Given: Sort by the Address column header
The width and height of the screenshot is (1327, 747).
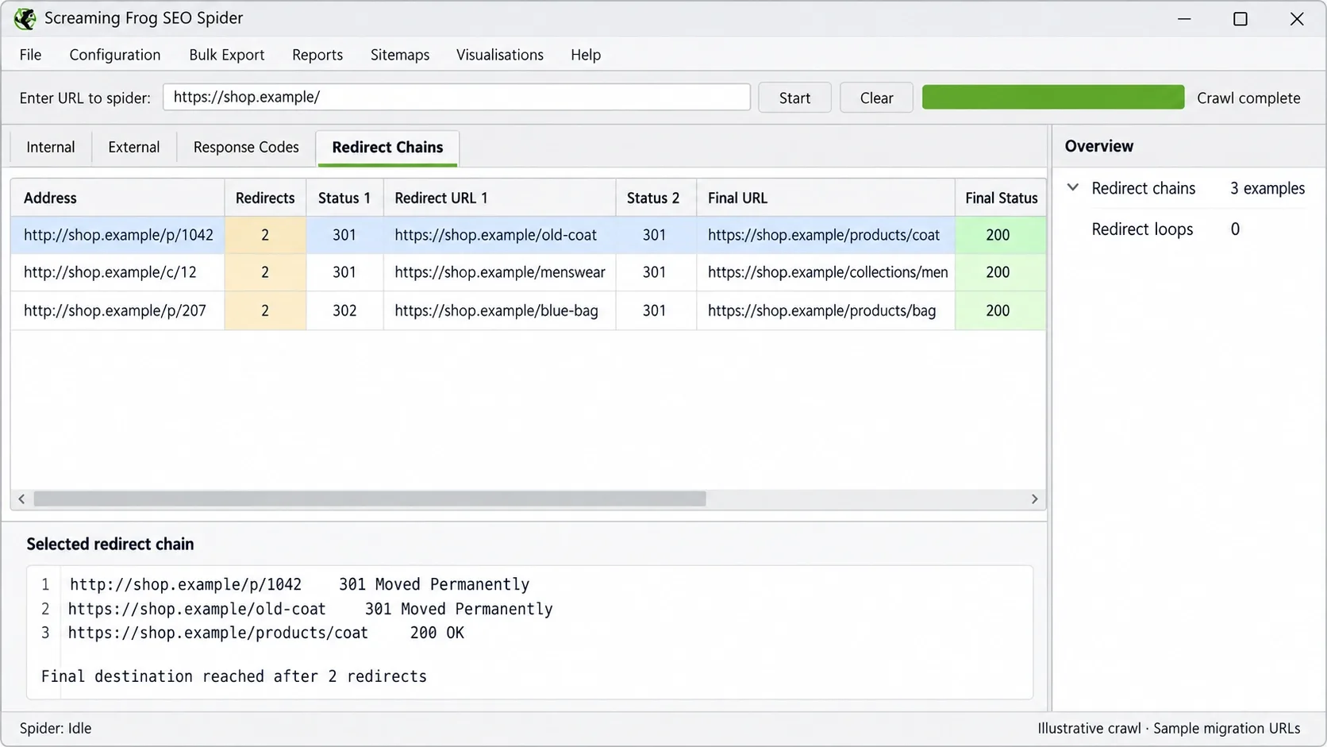Looking at the screenshot, I should [x=117, y=198].
